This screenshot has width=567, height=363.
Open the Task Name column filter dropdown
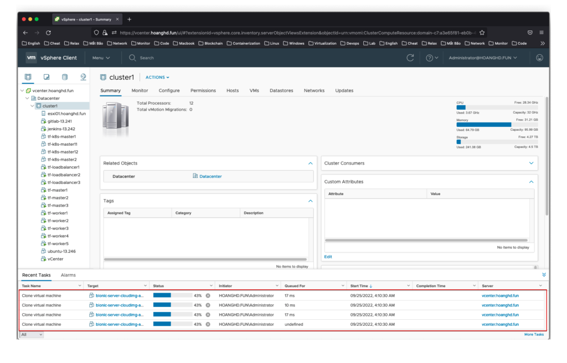(x=80, y=286)
